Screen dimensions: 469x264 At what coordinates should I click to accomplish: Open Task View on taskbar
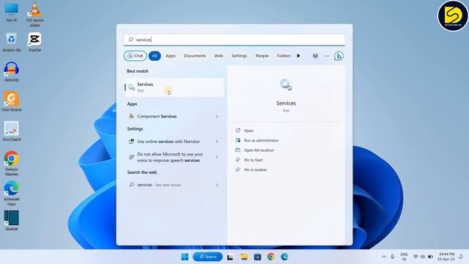pos(230,257)
